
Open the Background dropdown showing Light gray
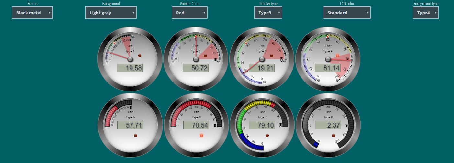click(111, 13)
